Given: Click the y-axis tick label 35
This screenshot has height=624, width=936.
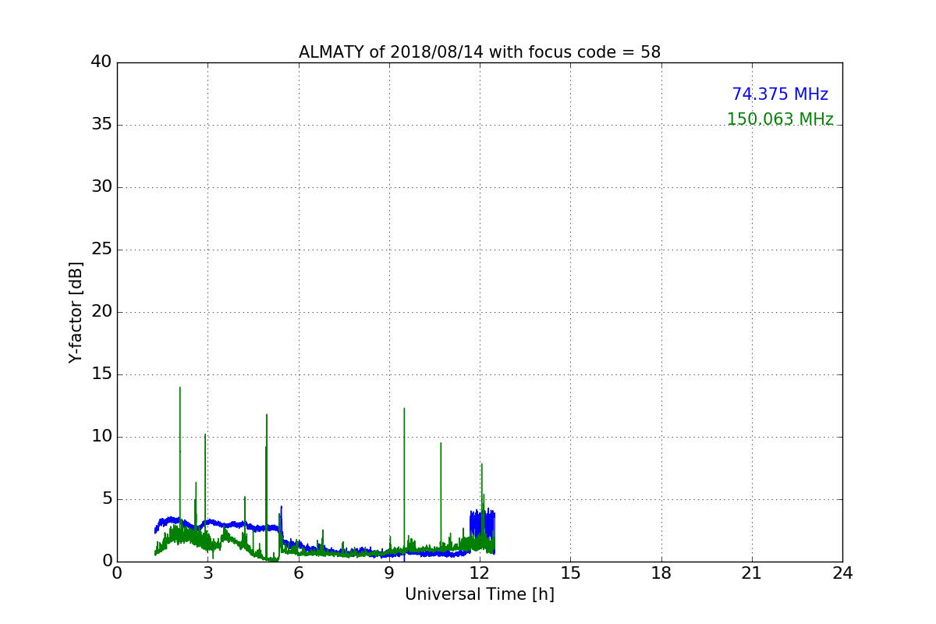Looking at the screenshot, I should pos(100,125).
